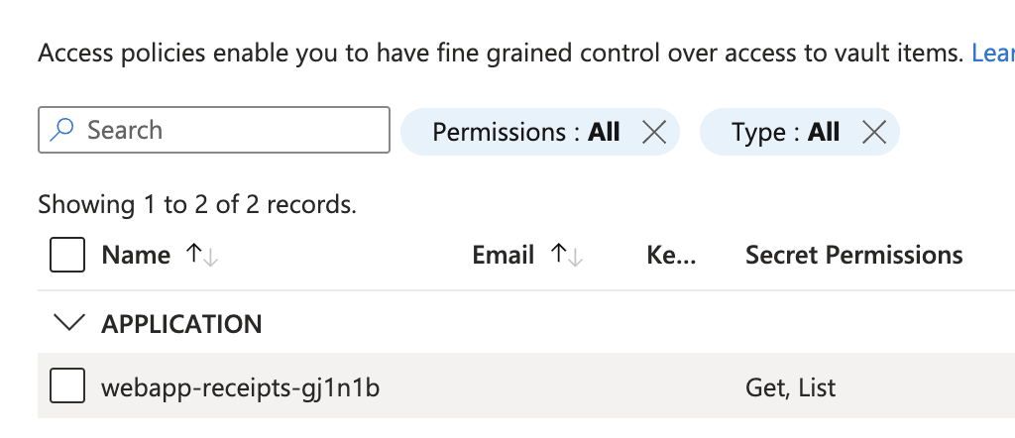Viewport: 1015px width, 438px height.
Task: Tick the select-all checkbox in the header
Action: pos(67,256)
